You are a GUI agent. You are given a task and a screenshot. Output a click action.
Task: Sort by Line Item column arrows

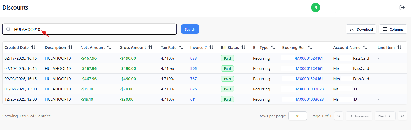(399, 47)
